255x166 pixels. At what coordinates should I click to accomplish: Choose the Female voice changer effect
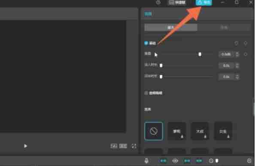(x=223, y=131)
